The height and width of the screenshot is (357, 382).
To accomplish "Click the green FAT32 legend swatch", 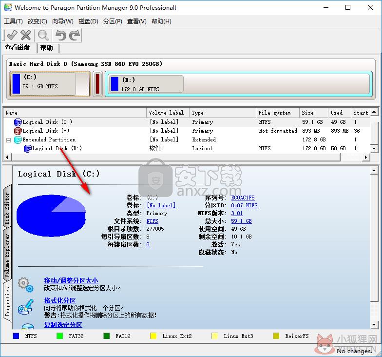I will click(x=59, y=336).
